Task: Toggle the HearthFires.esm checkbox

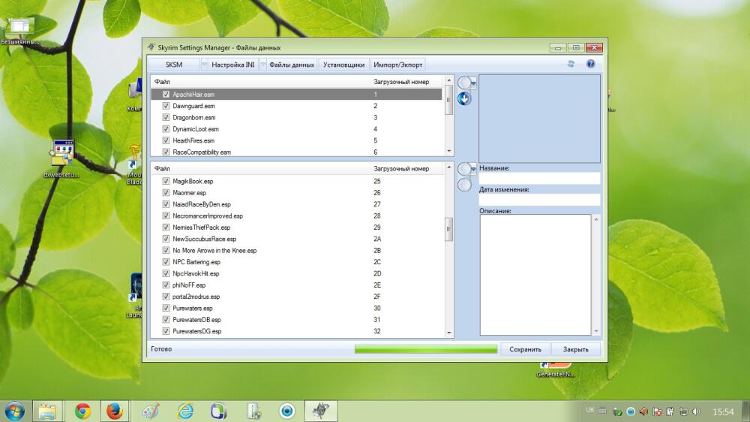Action: [x=166, y=140]
